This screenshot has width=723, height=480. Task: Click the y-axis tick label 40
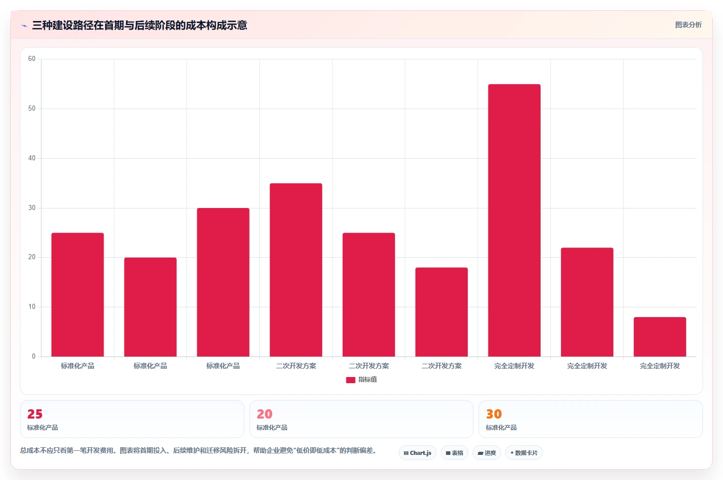tap(32, 158)
